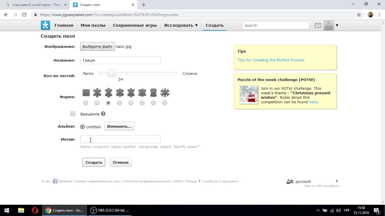Click the POTW Christmas thumbnail image
This screenshot has height=216, width=385.
click(x=249, y=95)
